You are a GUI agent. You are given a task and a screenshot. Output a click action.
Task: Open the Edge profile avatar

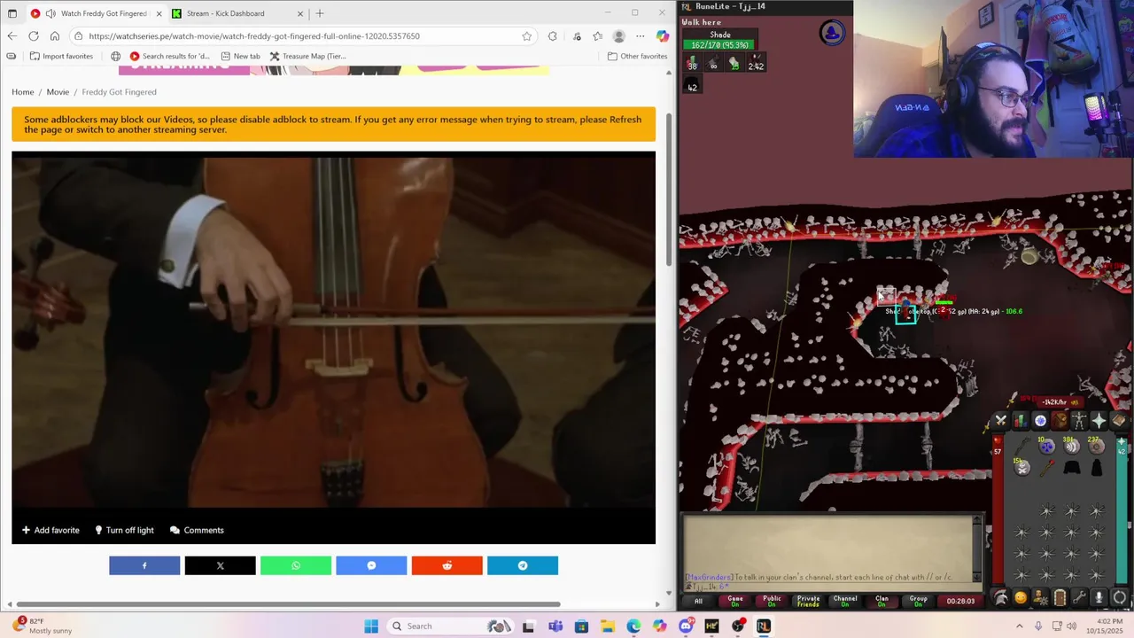click(619, 36)
